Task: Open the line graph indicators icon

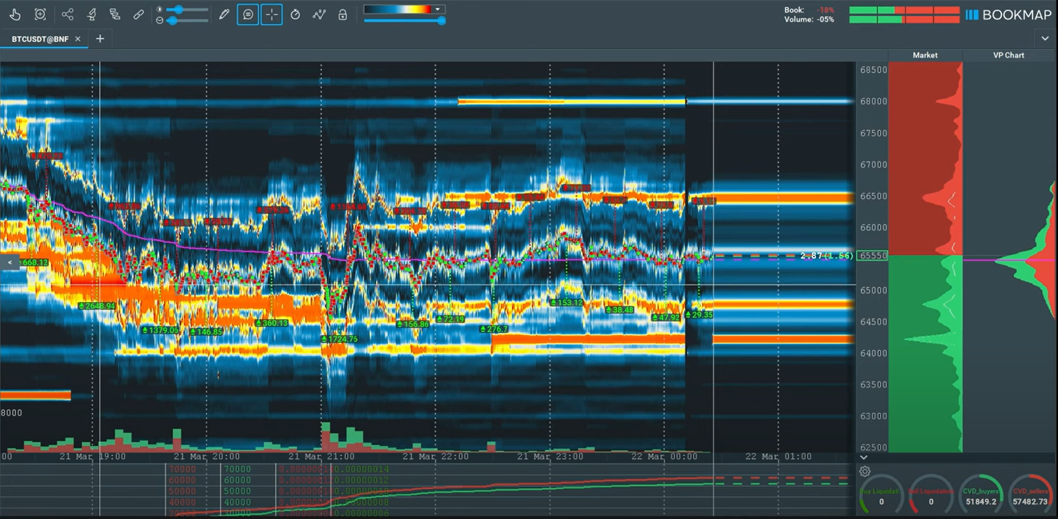Action: [x=318, y=14]
